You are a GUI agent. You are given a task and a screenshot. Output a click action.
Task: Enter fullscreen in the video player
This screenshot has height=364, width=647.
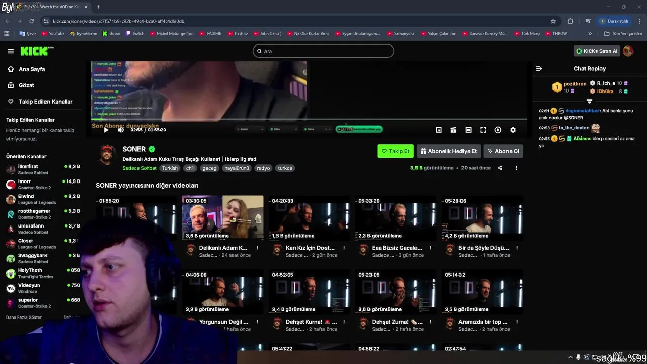[x=483, y=130]
